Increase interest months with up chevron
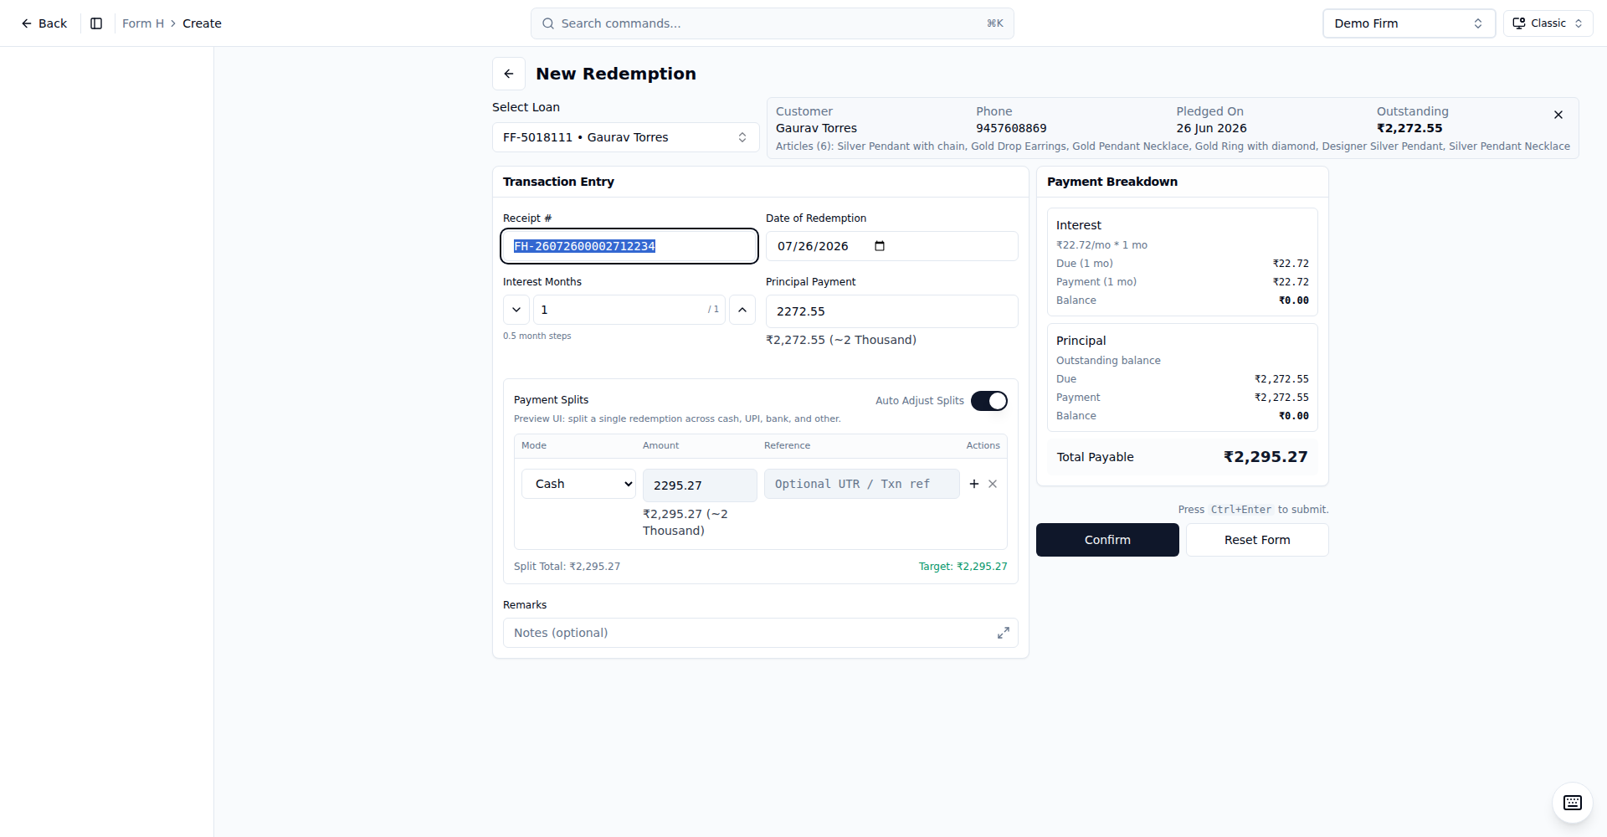The height and width of the screenshot is (837, 1607). 742,310
